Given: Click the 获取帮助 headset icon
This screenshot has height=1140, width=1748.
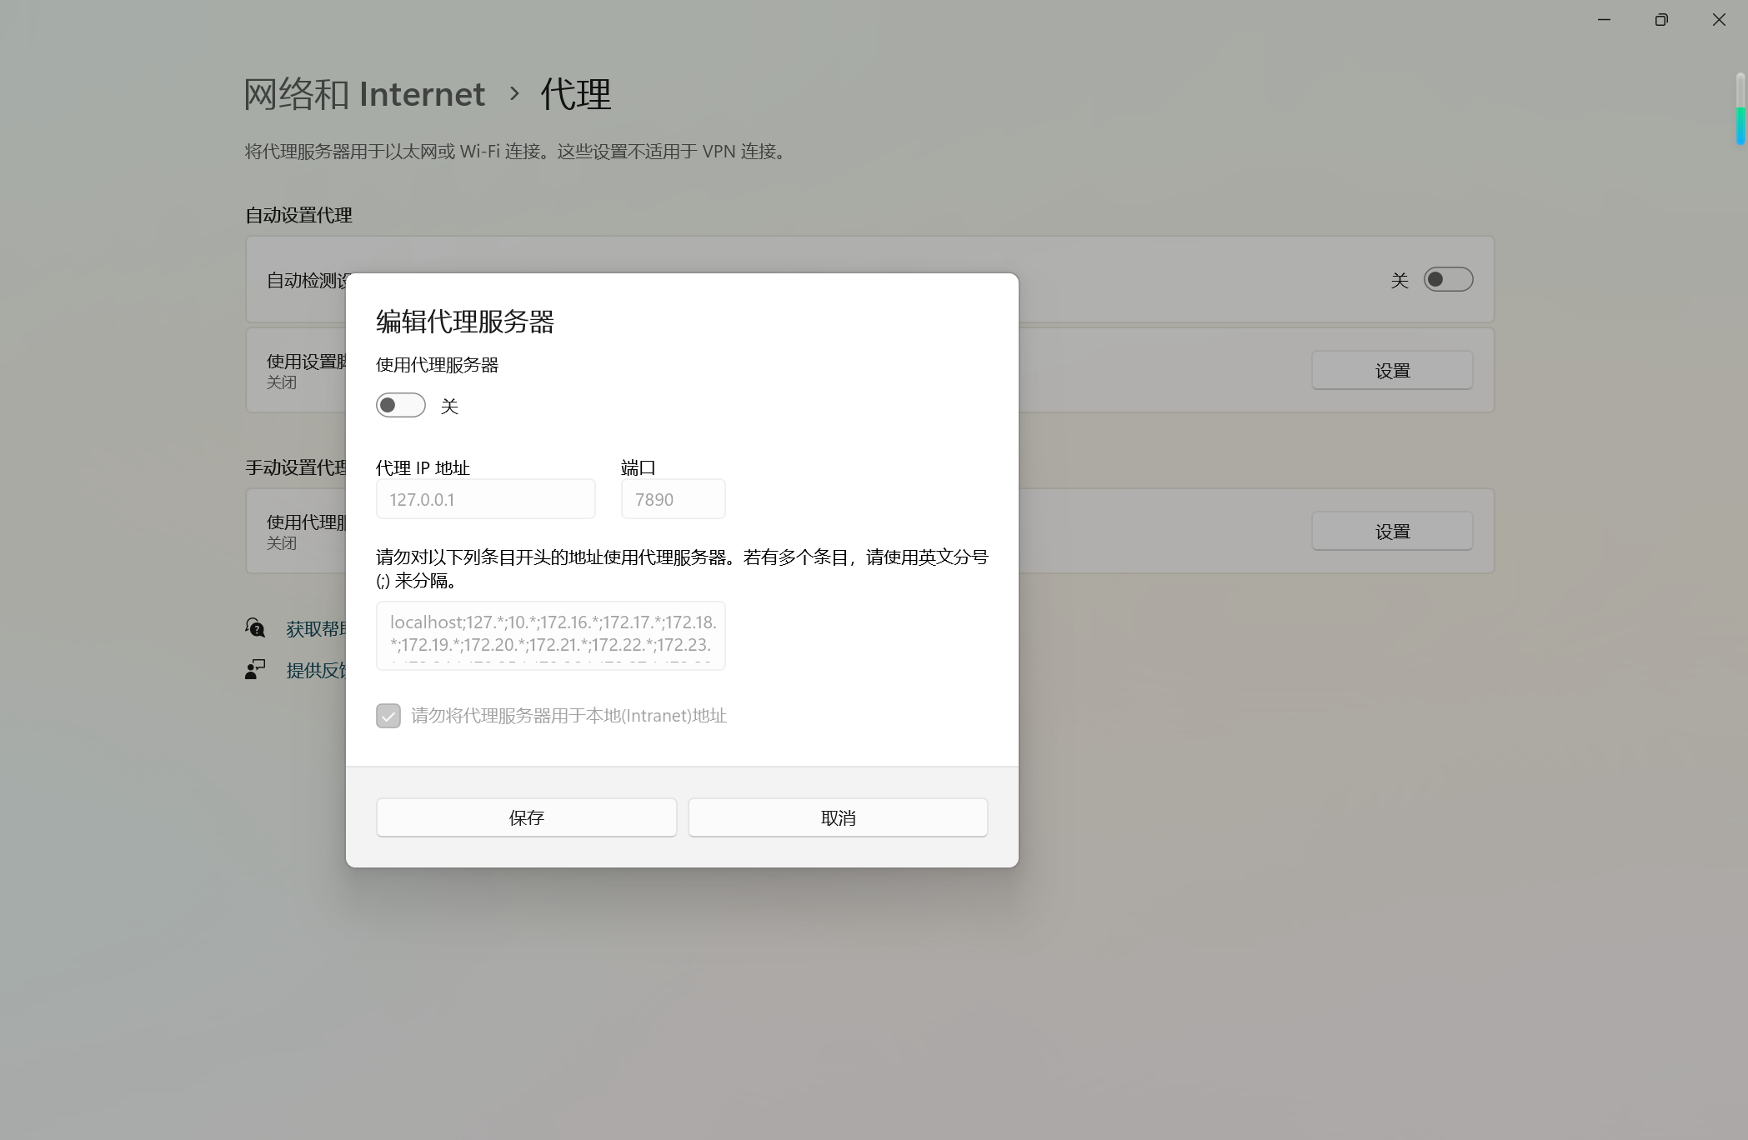Looking at the screenshot, I should (x=255, y=627).
